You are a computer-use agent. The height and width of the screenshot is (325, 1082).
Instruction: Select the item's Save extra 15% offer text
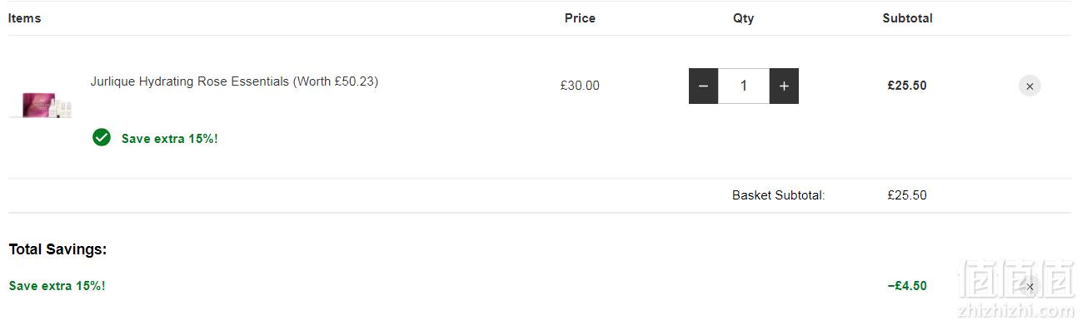point(170,139)
